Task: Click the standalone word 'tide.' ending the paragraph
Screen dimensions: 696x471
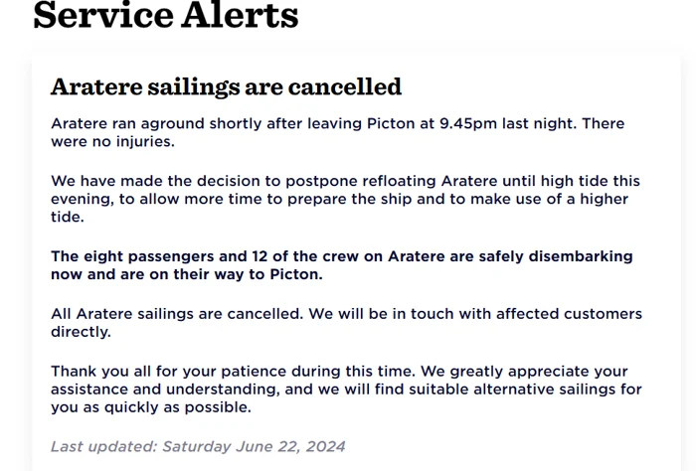Action: (68, 217)
